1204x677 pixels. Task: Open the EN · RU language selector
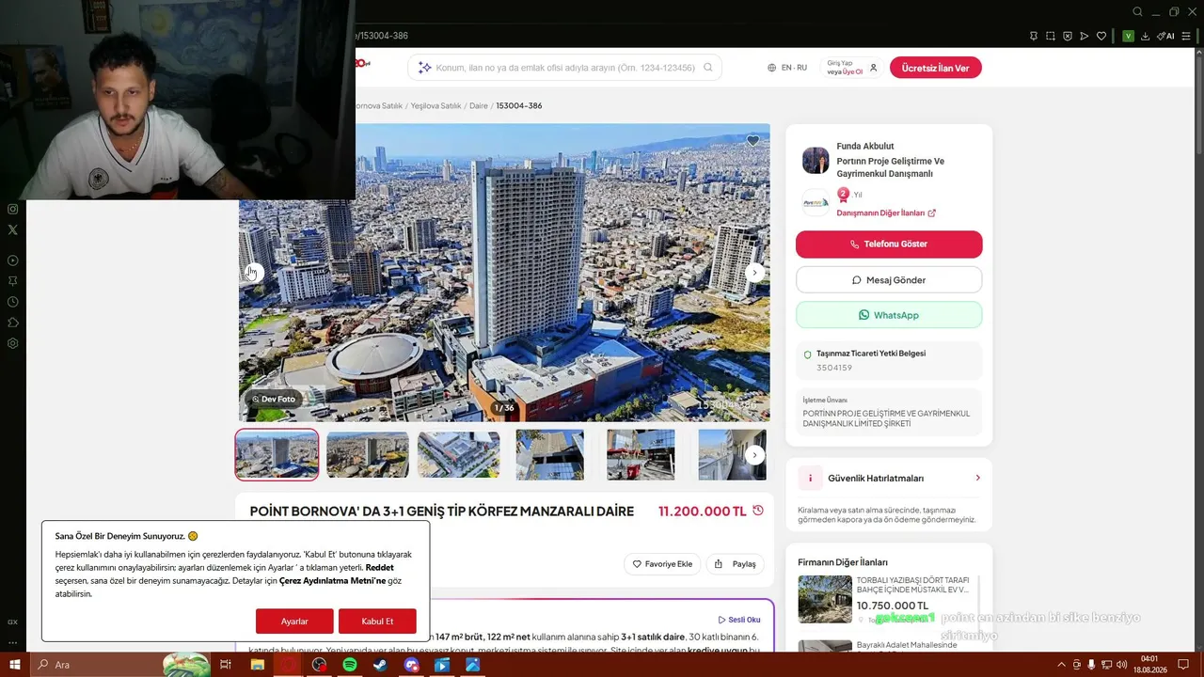pos(787,68)
